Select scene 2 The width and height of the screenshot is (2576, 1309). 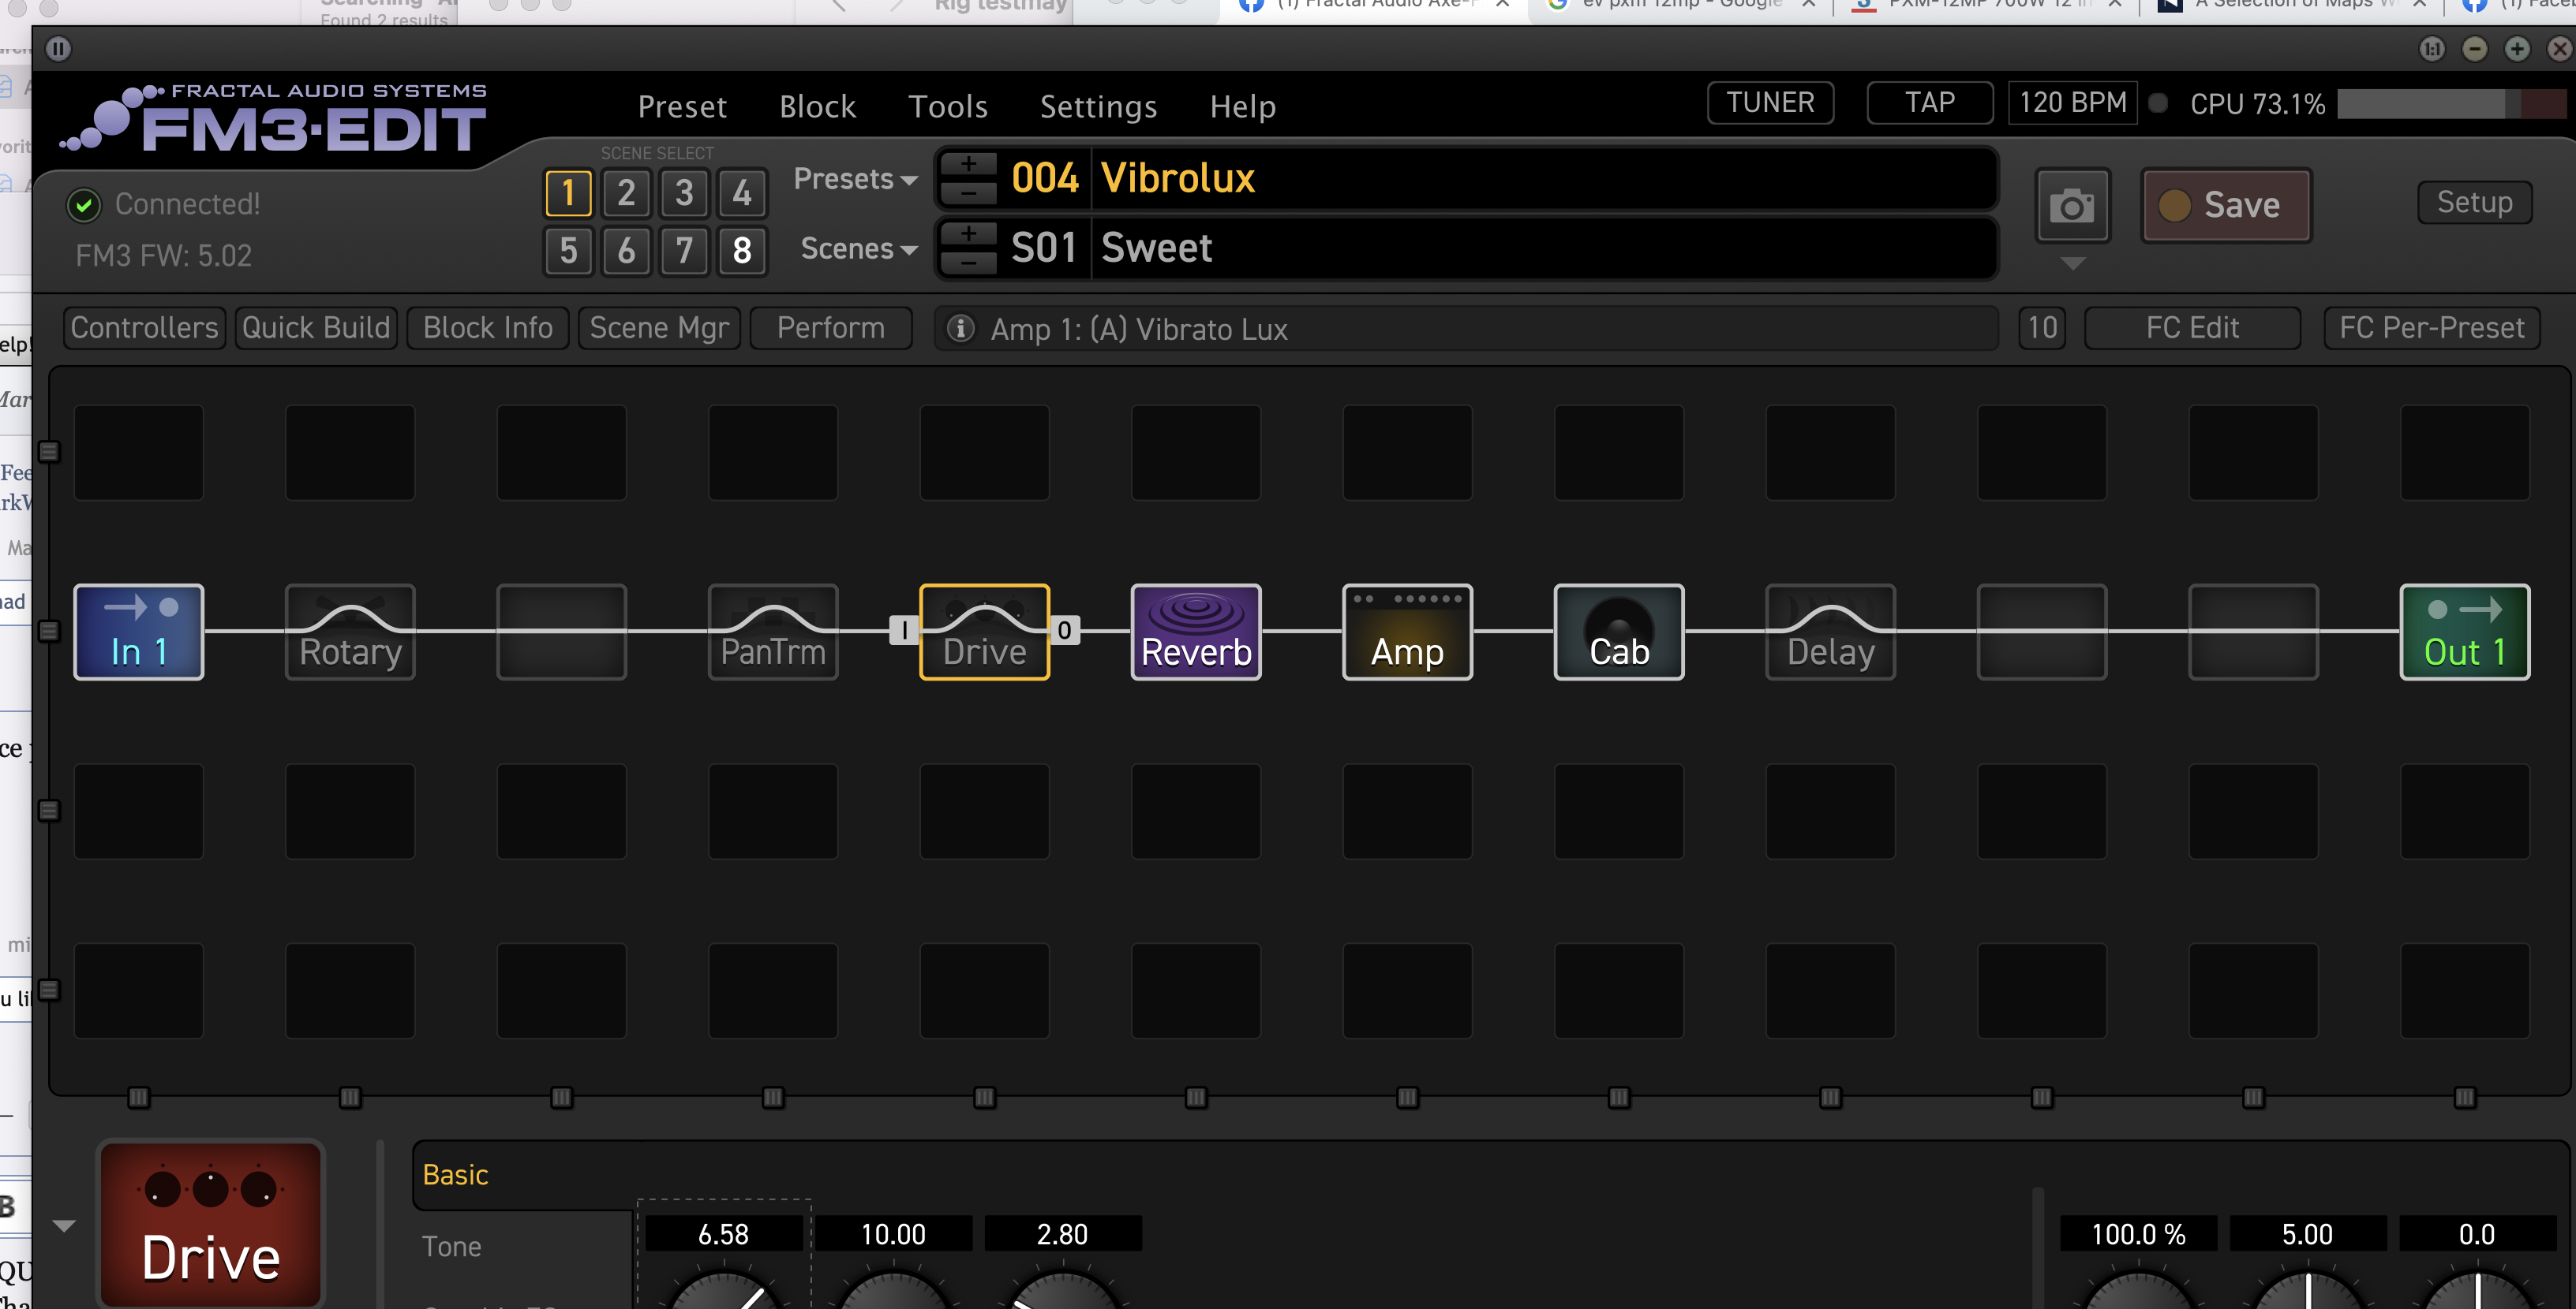pos(626,193)
